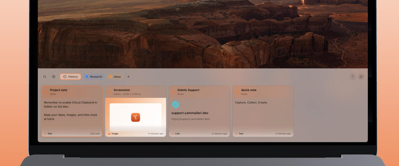Open the help question-mark button
The height and width of the screenshot is (166, 399).
click(x=353, y=77)
